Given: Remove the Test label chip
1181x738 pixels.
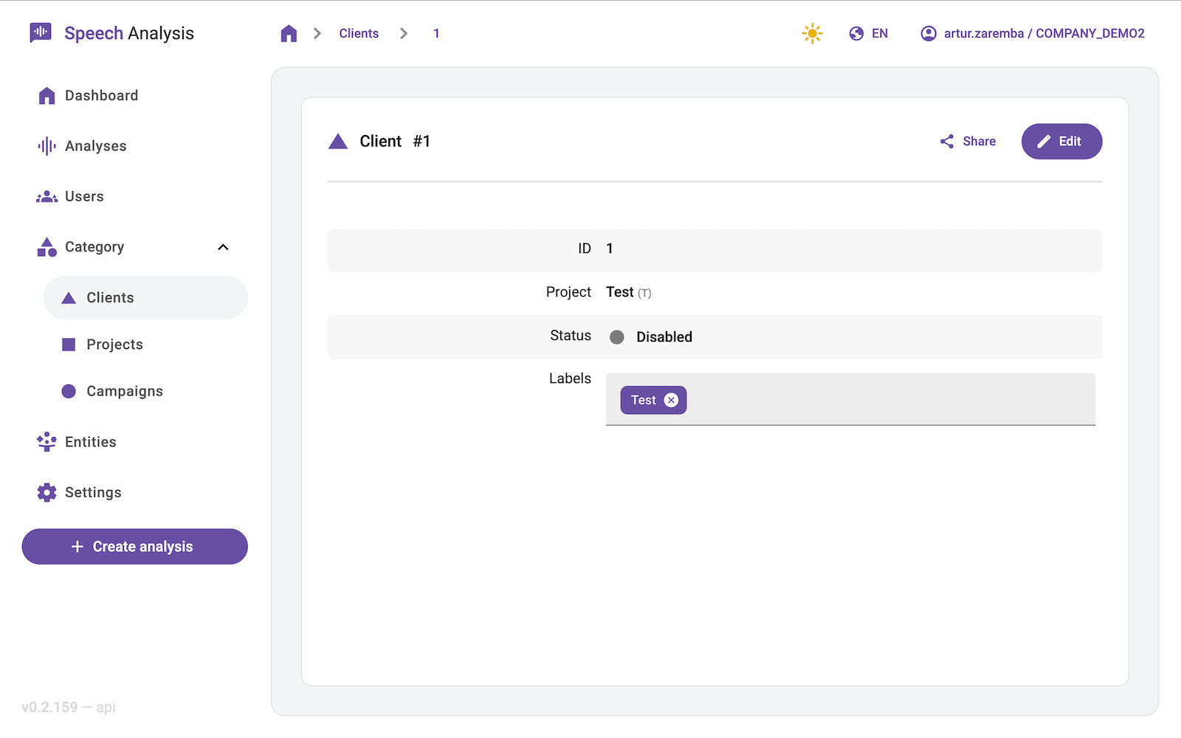Looking at the screenshot, I should (671, 400).
